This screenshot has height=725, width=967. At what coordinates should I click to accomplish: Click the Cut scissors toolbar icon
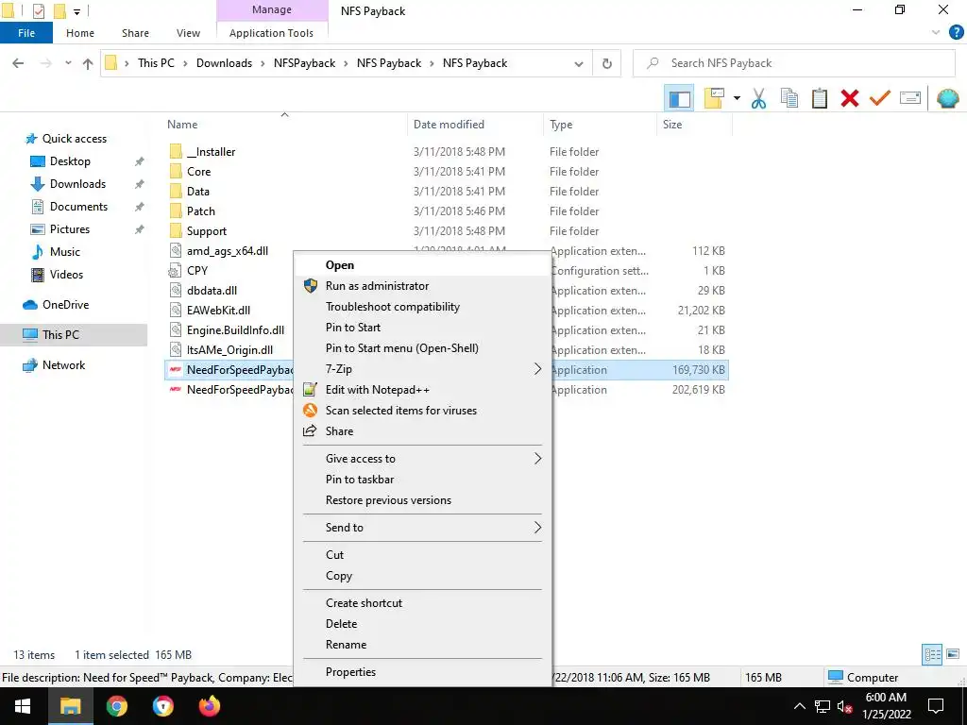coord(758,98)
